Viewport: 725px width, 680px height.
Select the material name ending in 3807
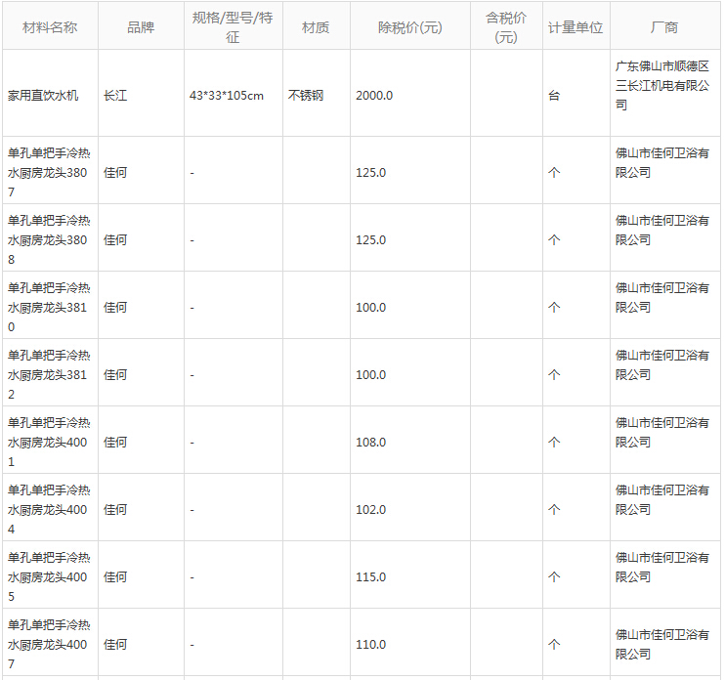click(x=49, y=172)
